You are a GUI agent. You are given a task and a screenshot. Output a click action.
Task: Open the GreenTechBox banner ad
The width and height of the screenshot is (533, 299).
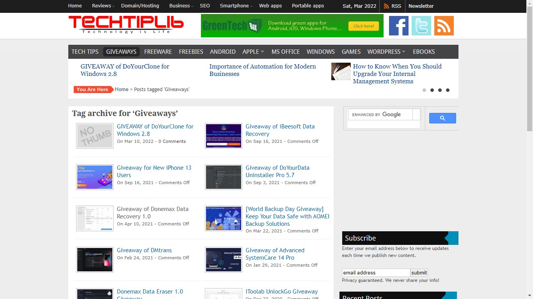292,26
